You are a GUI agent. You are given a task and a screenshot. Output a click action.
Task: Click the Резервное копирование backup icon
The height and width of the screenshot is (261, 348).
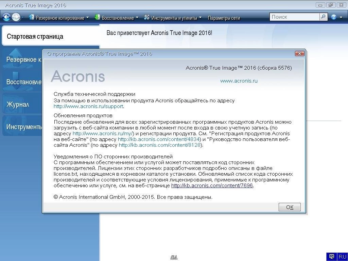click(31, 17)
